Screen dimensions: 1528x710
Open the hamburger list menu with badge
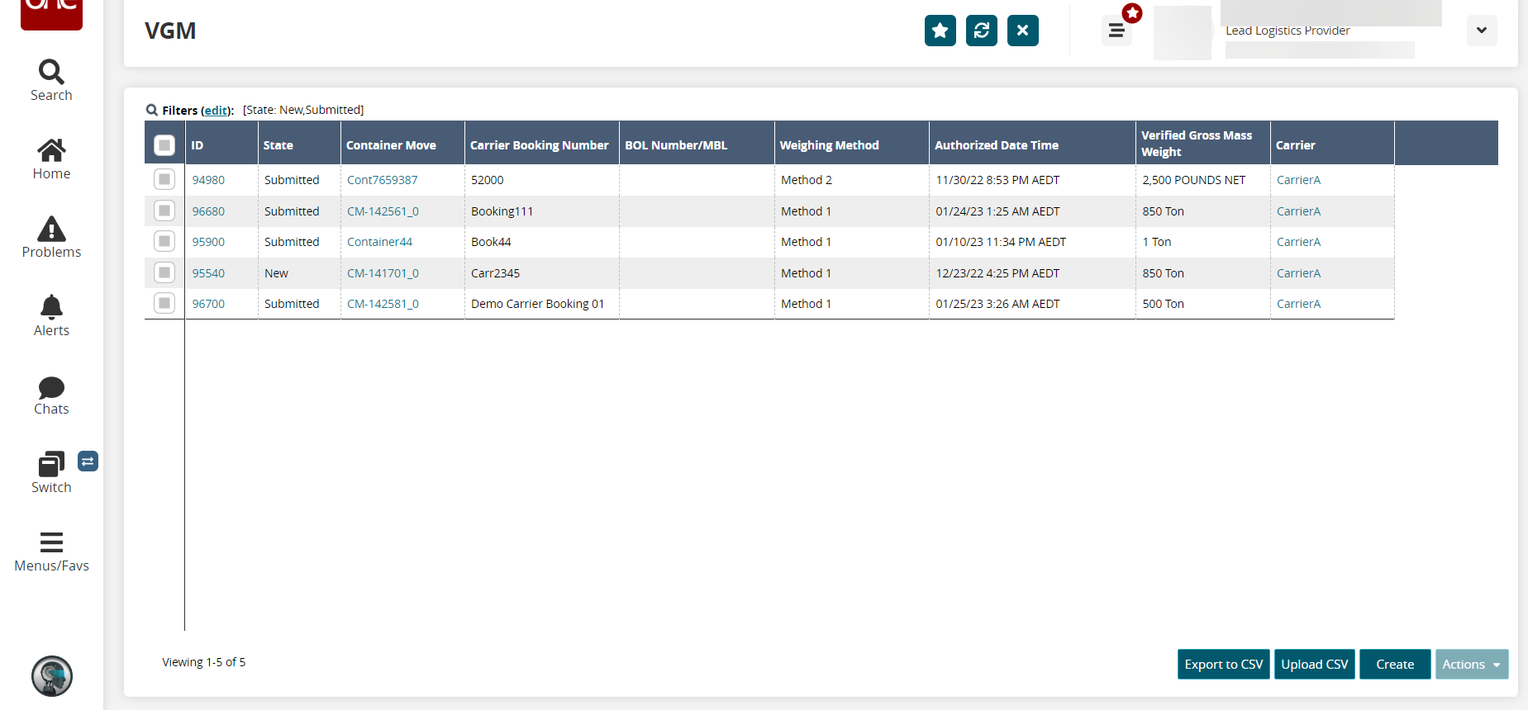(x=1116, y=31)
